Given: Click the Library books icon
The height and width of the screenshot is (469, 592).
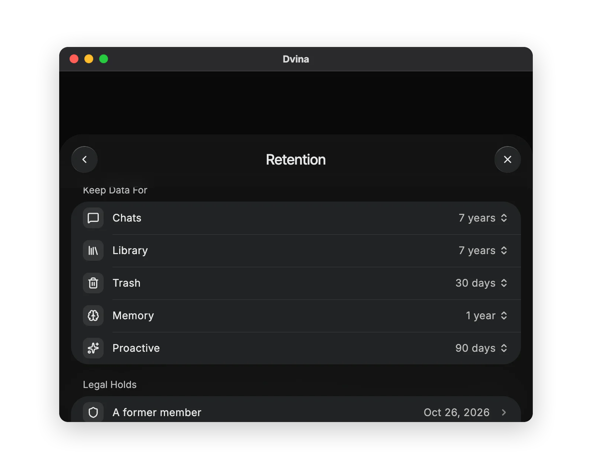Looking at the screenshot, I should pos(93,250).
